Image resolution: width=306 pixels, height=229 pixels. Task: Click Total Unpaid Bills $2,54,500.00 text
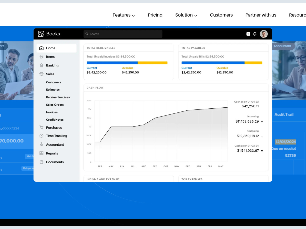203,56
